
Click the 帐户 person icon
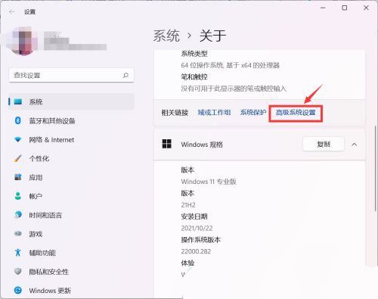tap(17, 196)
